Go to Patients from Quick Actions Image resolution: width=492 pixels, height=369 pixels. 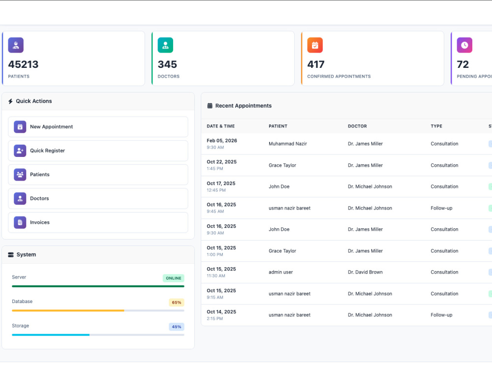[98, 175]
